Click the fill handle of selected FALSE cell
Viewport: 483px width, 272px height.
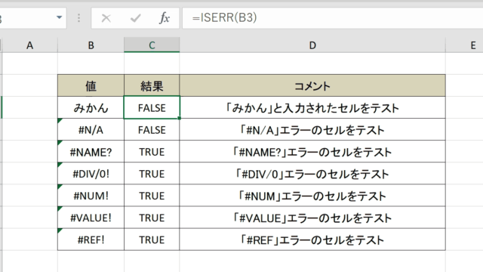pos(180,118)
